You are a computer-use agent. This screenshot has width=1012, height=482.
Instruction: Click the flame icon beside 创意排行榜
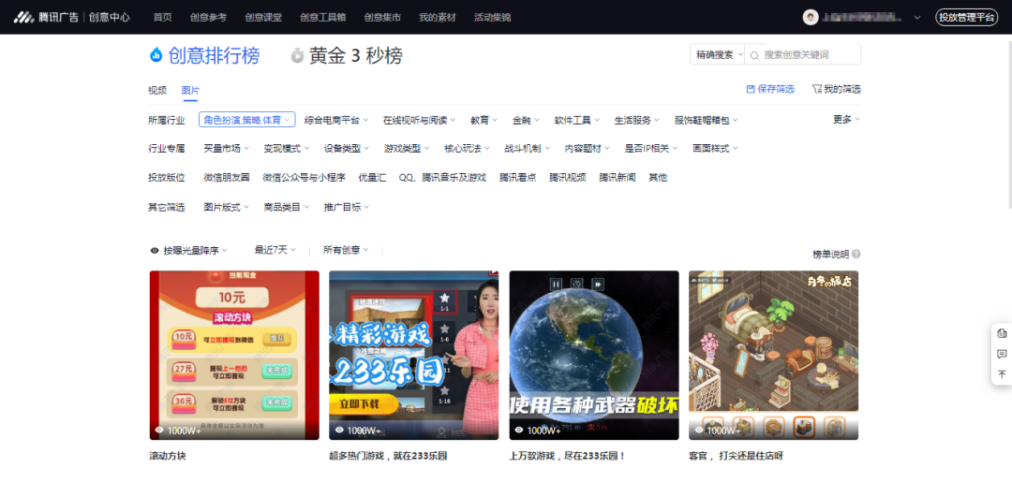click(x=156, y=55)
